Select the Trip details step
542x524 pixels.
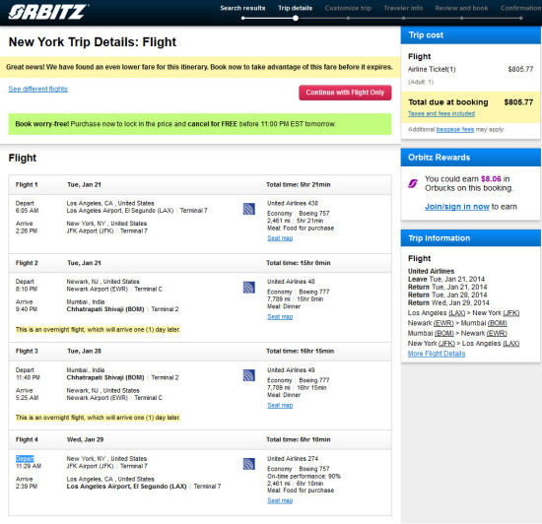[296, 8]
